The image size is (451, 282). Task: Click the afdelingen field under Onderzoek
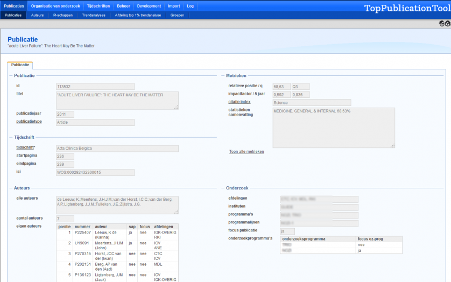tap(319, 199)
